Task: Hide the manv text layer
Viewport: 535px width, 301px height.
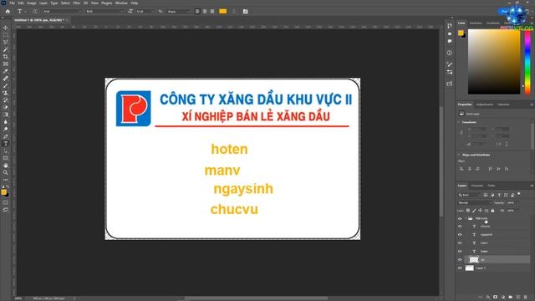Action: click(x=460, y=243)
